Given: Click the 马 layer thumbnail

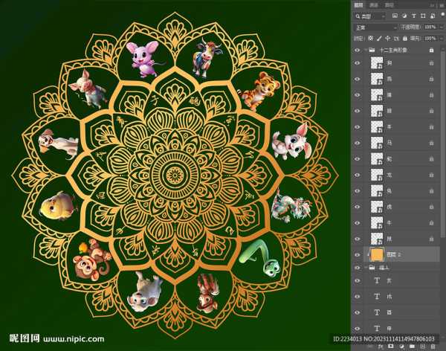Looking at the screenshot, I should (377, 143).
